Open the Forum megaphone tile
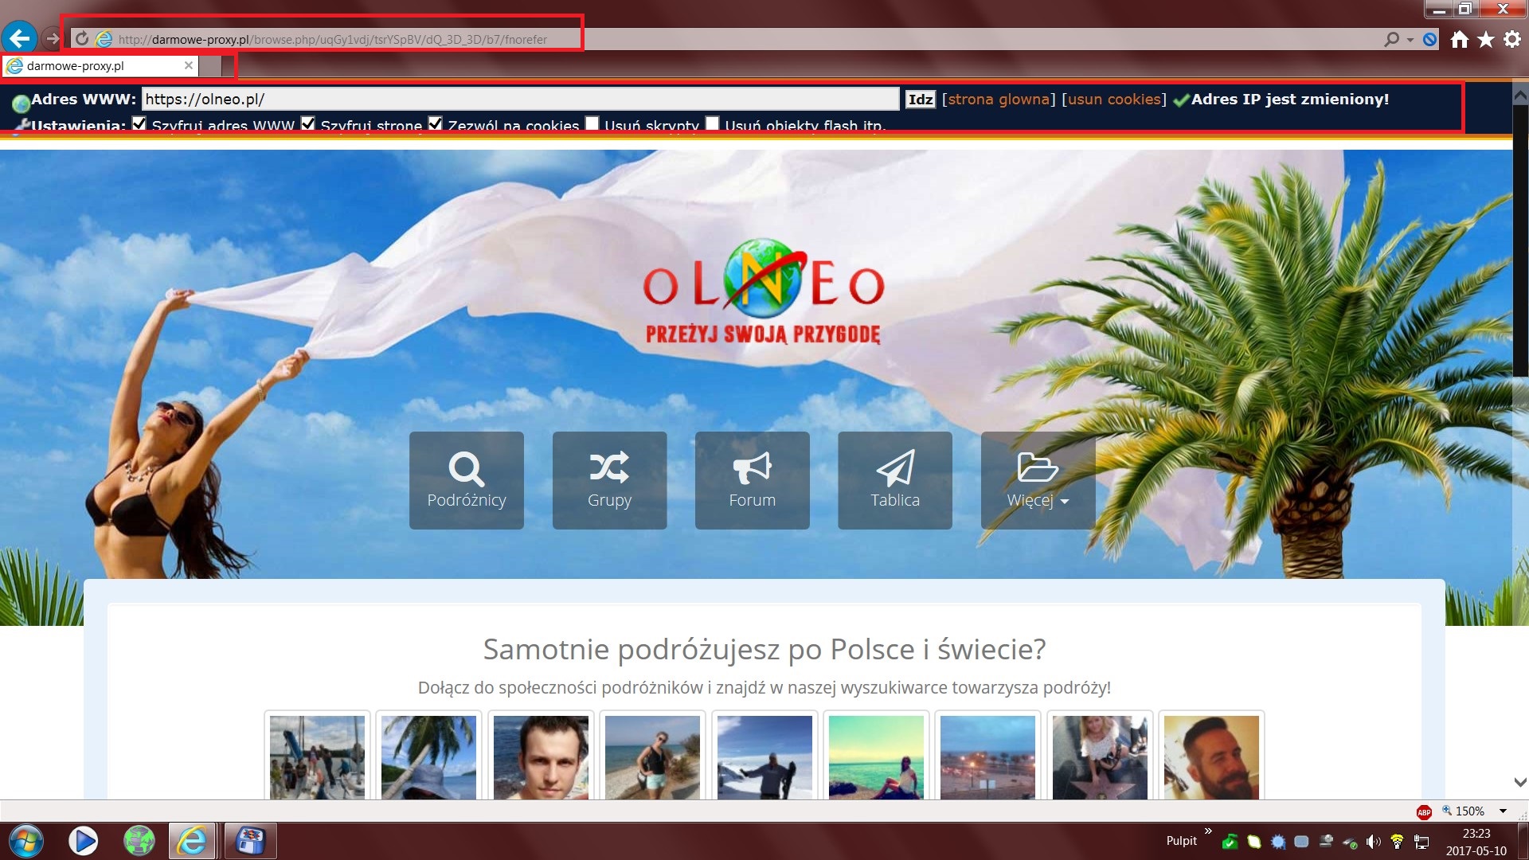1529x860 pixels. pyautogui.click(x=753, y=480)
